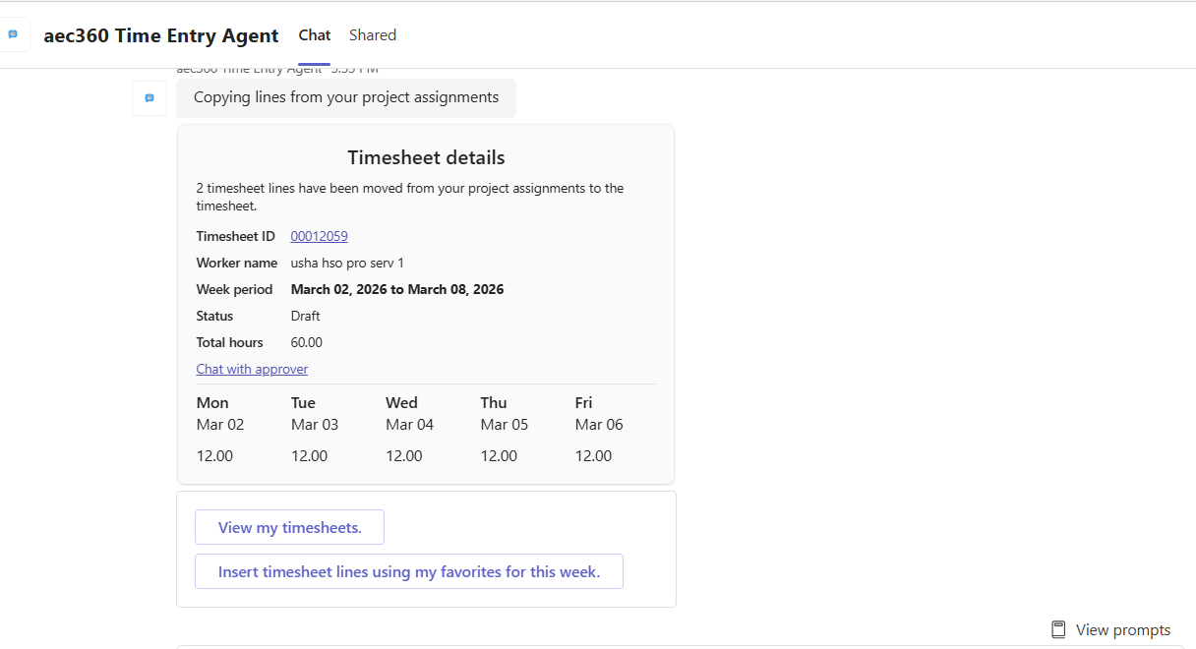Click the bot avatar beside the message
This screenshot has width=1196, height=649.
click(149, 98)
